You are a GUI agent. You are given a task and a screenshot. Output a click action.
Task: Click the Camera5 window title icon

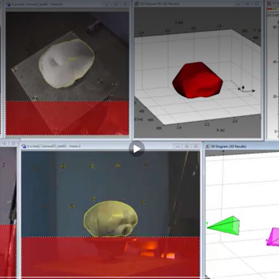pyautogui.click(x=8, y=4)
